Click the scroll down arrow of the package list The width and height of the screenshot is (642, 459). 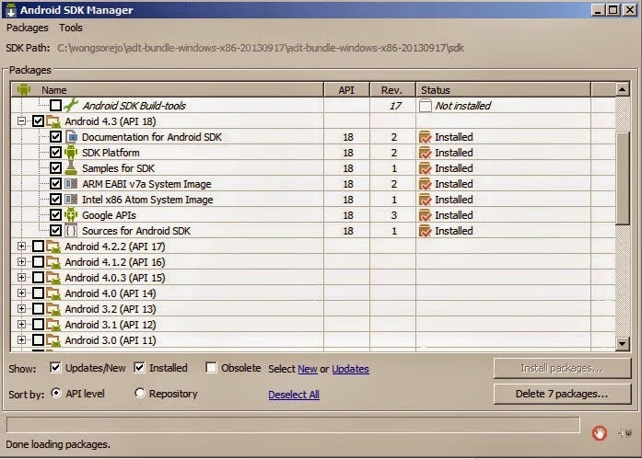(623, 343)
